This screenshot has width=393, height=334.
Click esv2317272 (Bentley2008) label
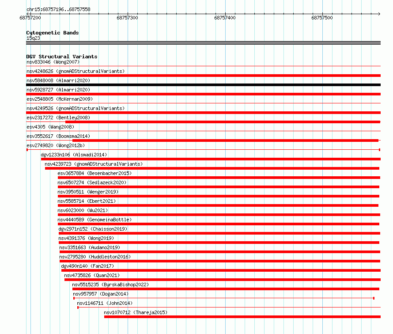coord(58,118)
